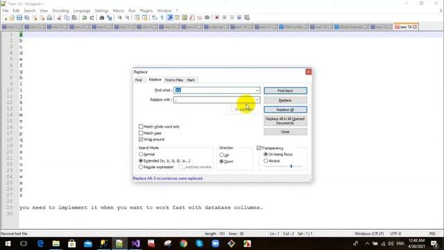Click the Windows Start button
The height and width of the screenshot is (250, 444).
point(8,244)
